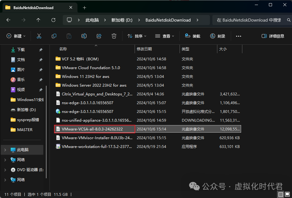Screen dimensions: 292x198
Task: Open the 新建 dropdown menu
Action: (x=16, y=36)
